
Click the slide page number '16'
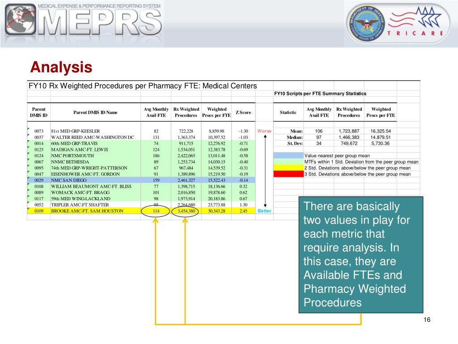pyautogui.click(x=427, y=320)
